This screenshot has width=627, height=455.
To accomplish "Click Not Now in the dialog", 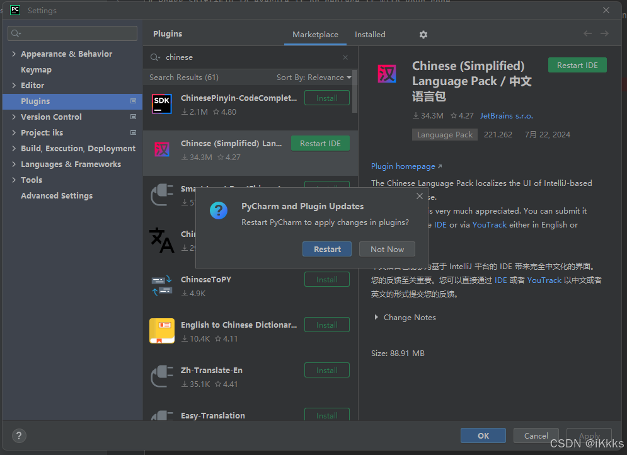I will [x=387, y=249].
